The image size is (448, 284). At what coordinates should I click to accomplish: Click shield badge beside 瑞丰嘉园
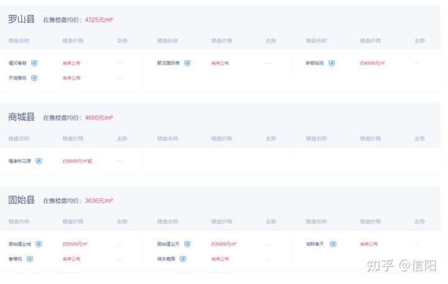pyautogui.click(x=183, y=259)
